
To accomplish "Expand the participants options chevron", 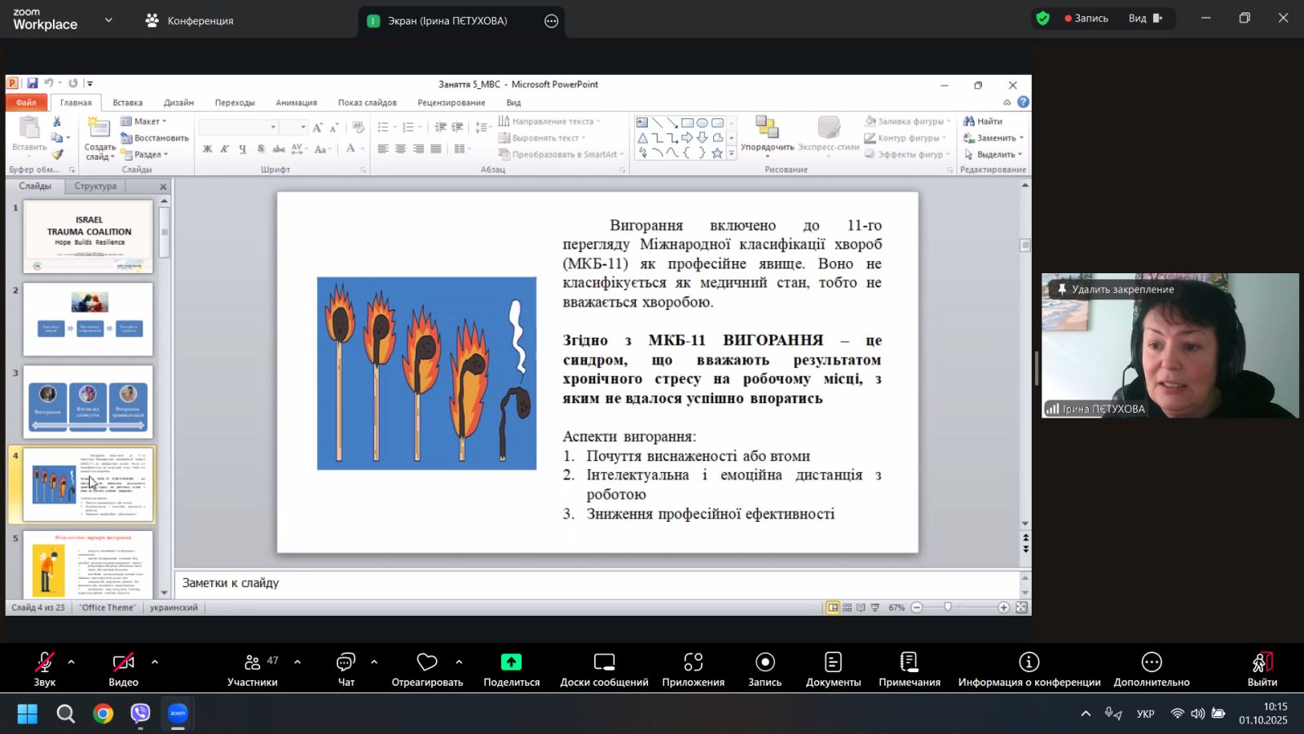I will (297, 662).
